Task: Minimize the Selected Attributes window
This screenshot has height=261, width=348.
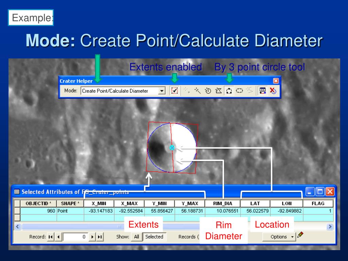Action: tap(310, 192)
